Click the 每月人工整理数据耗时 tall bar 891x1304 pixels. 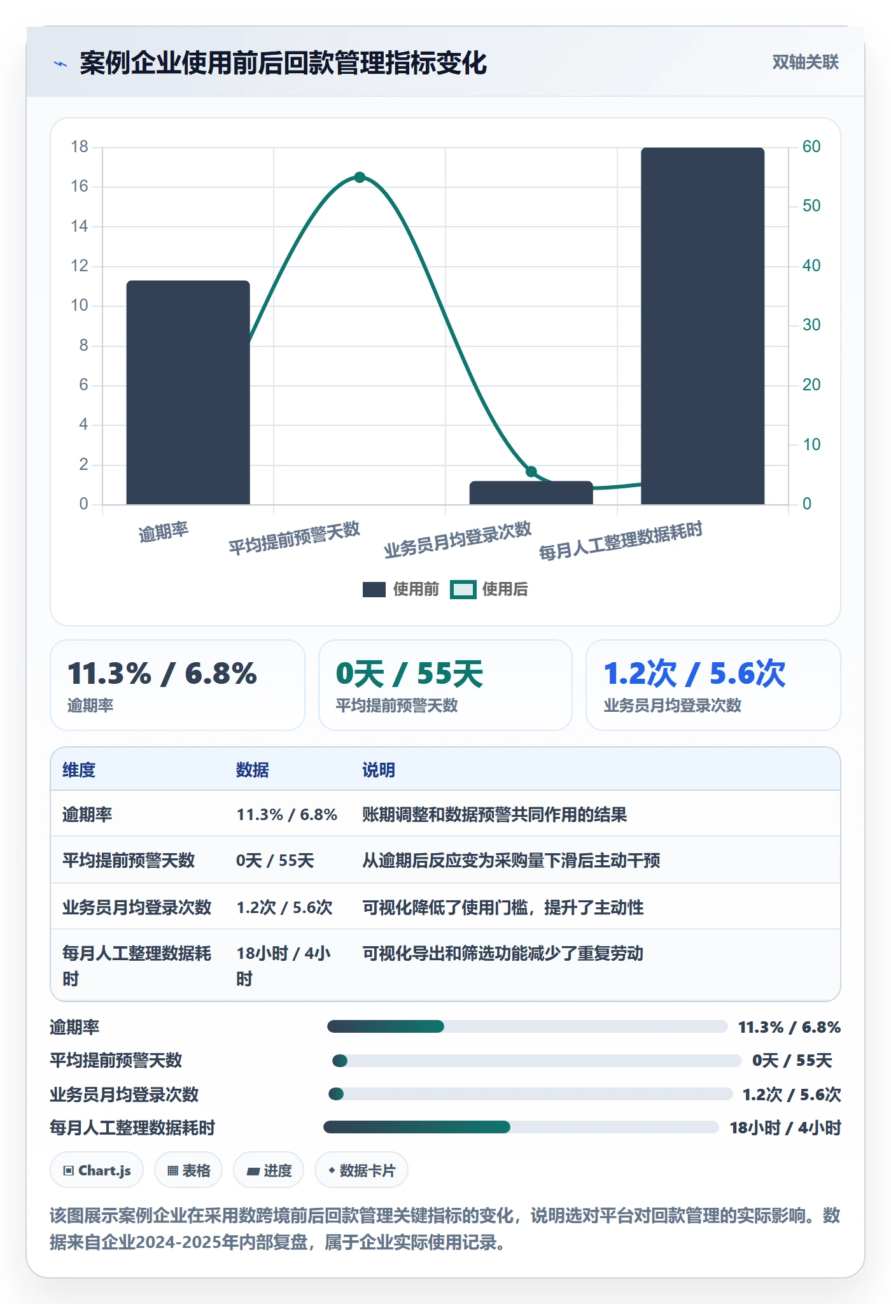click(x=703, y=326)
